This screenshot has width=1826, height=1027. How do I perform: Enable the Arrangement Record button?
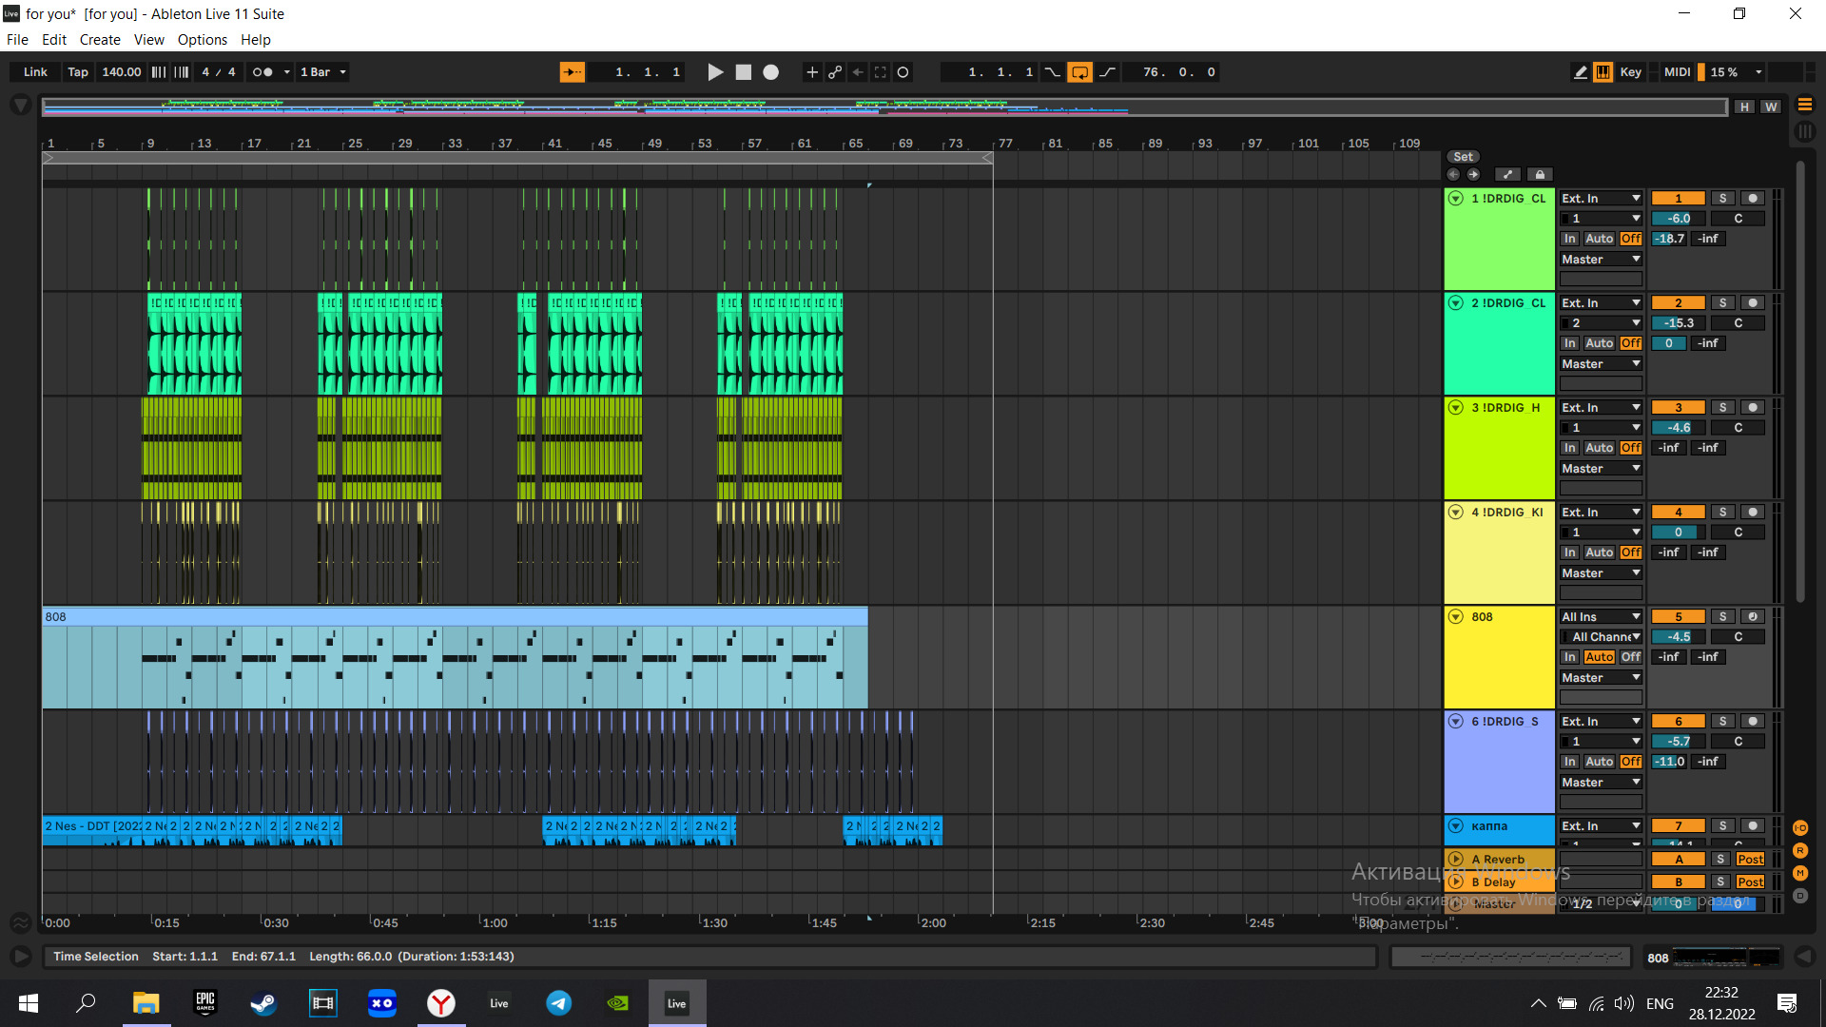point(771,72)
